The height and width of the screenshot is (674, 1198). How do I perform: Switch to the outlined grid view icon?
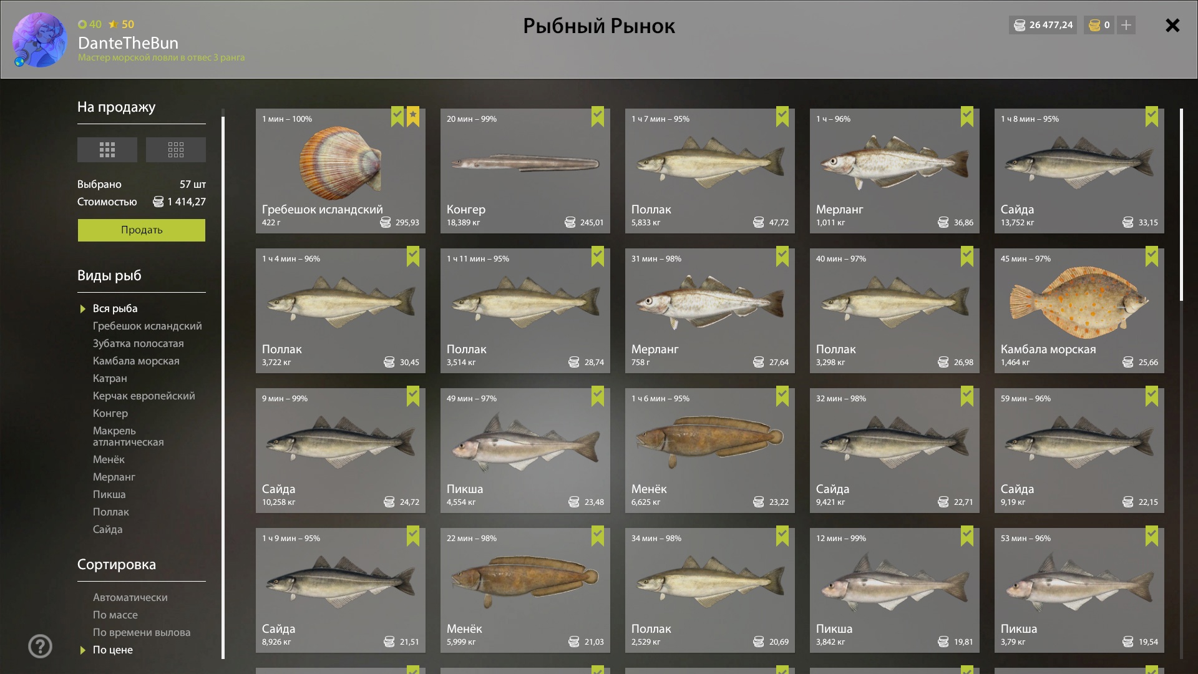coord(176,150)
